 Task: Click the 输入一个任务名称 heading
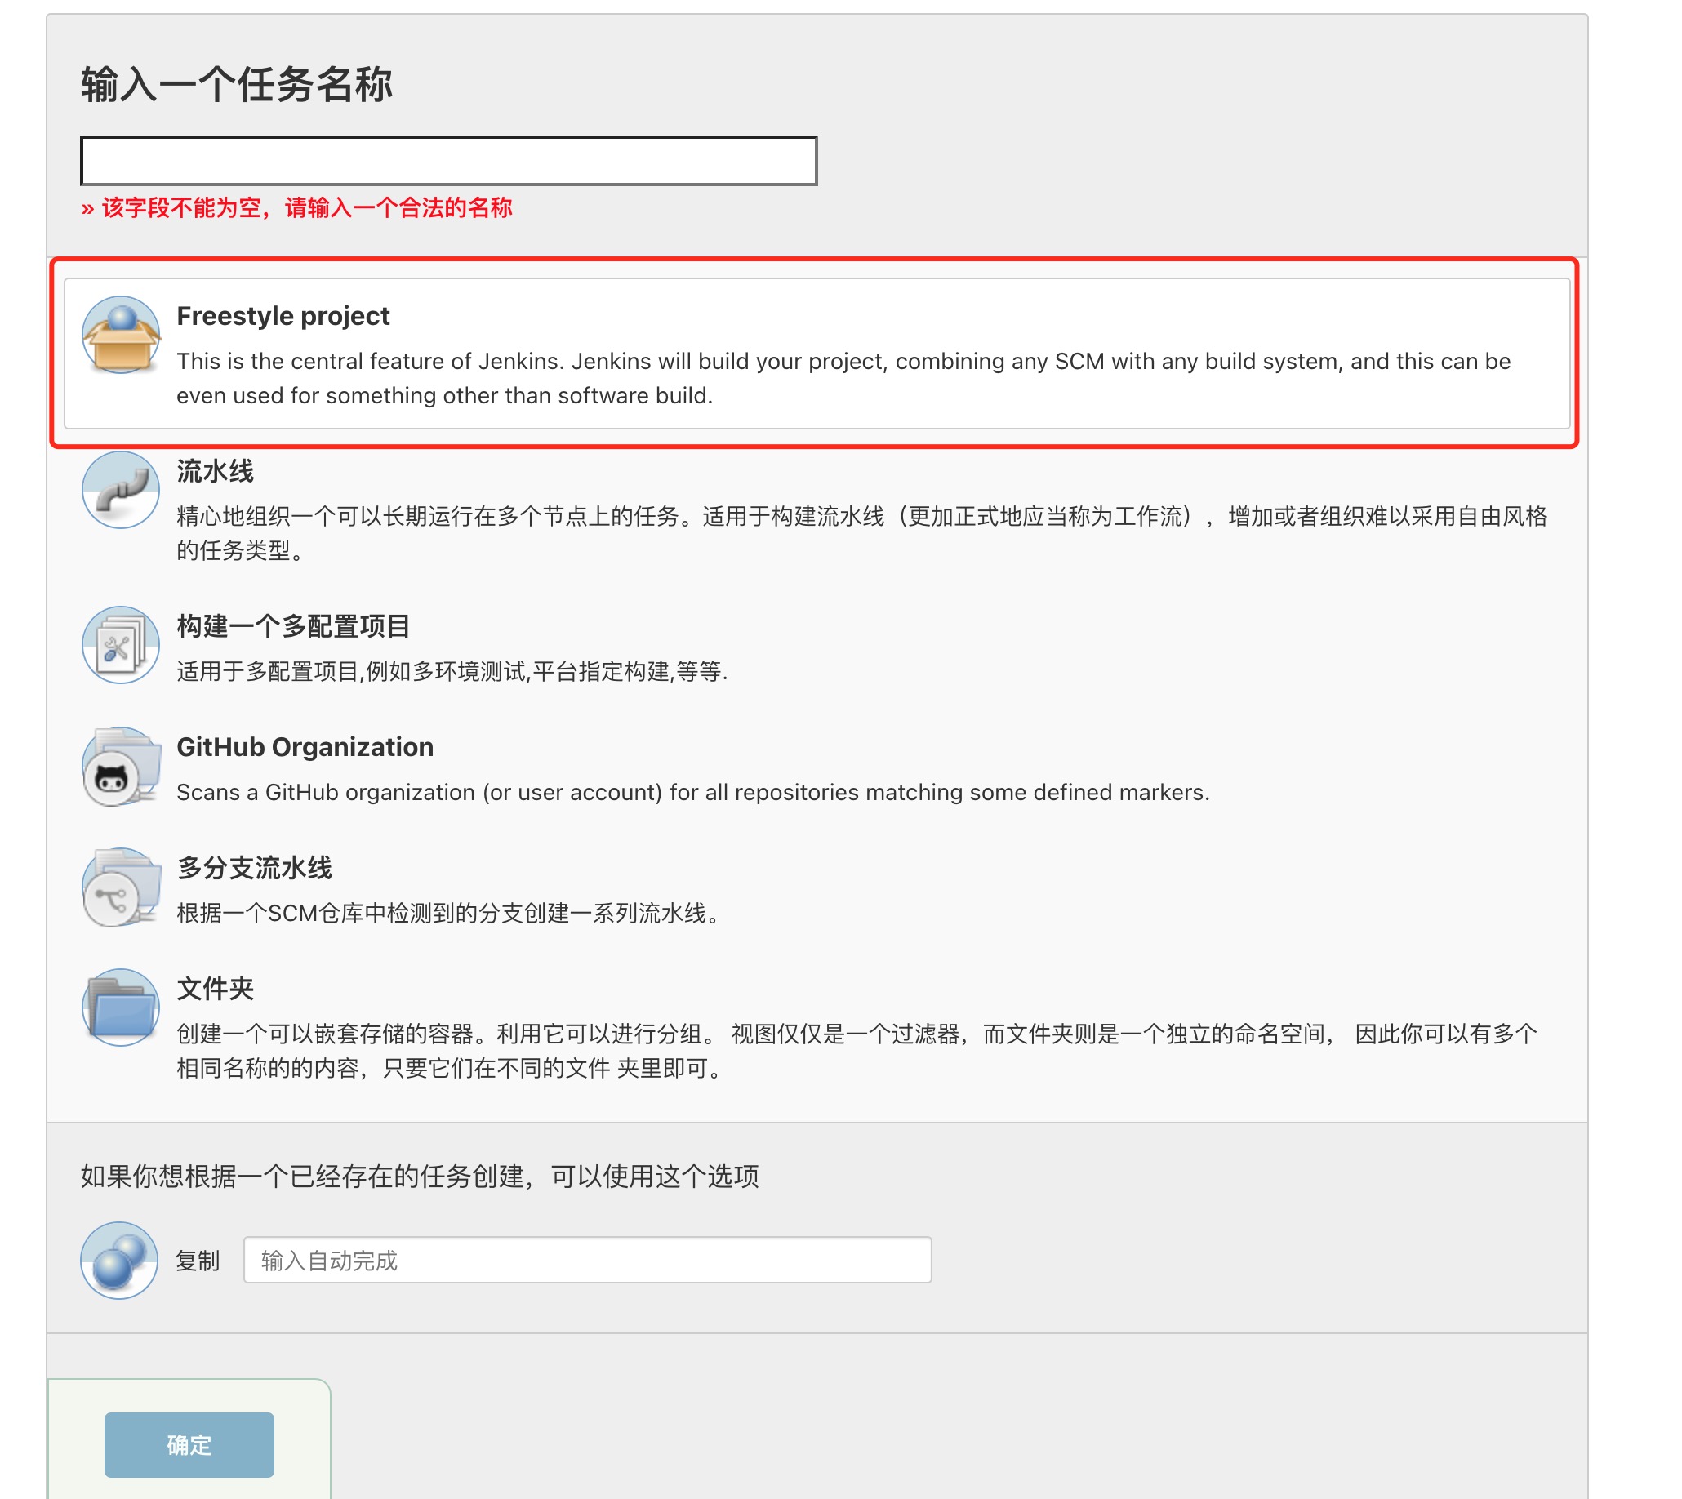click(x=237, y=85)
